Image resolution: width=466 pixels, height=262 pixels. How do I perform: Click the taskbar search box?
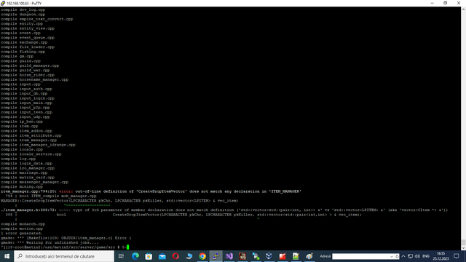[x=64, y=256]
